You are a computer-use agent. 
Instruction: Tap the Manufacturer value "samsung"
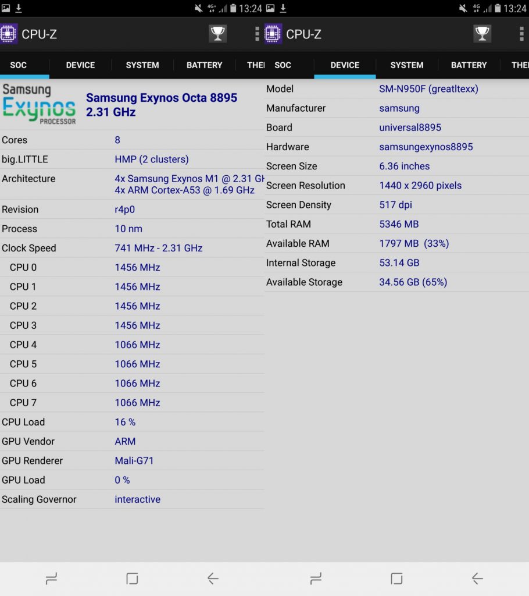click(399, 108)
